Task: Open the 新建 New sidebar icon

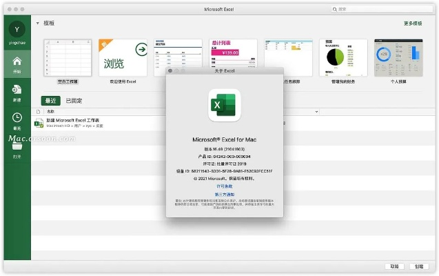Action: [17, 90]
